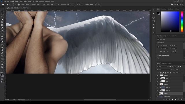The image size is (185, 104).
Task: Click the hue slider in Color panel
Action: [182, 22]
